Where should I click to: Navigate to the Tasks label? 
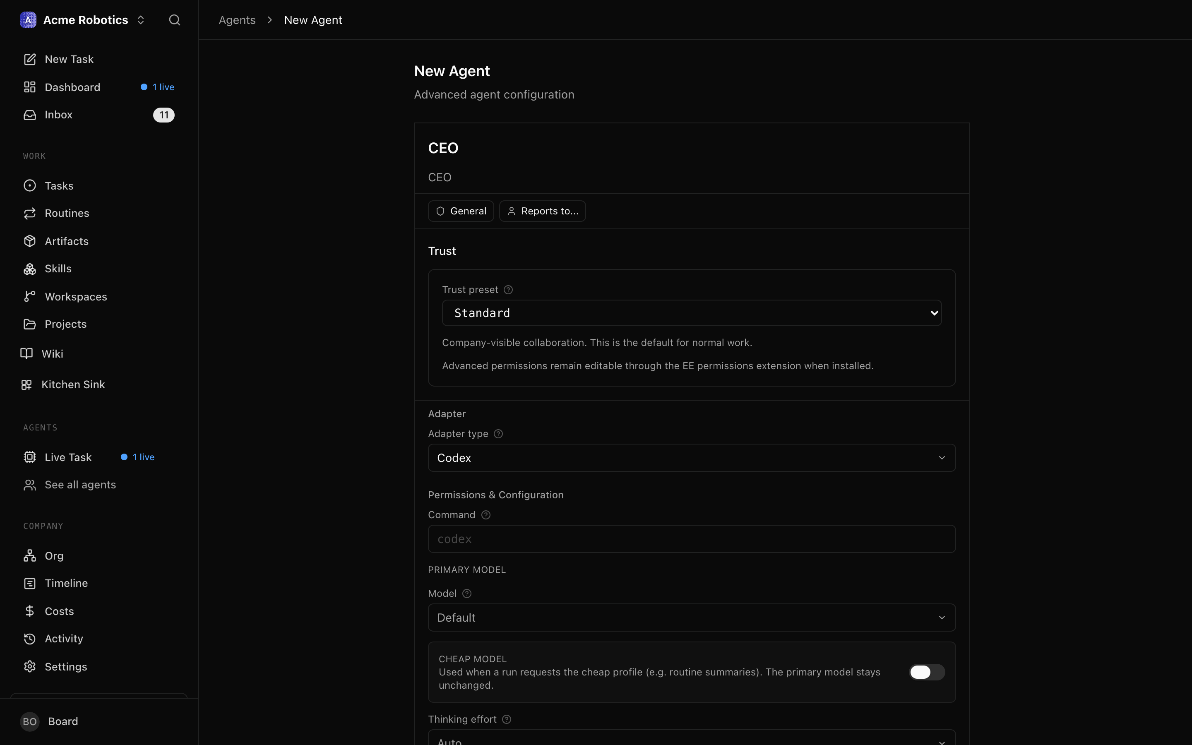coord(59,186)
